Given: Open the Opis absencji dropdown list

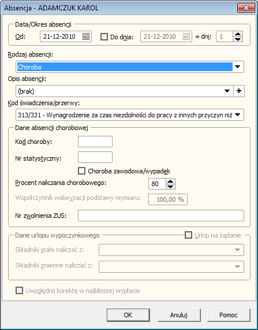Looking at the screenshot, I should click(x=227, y=91).
